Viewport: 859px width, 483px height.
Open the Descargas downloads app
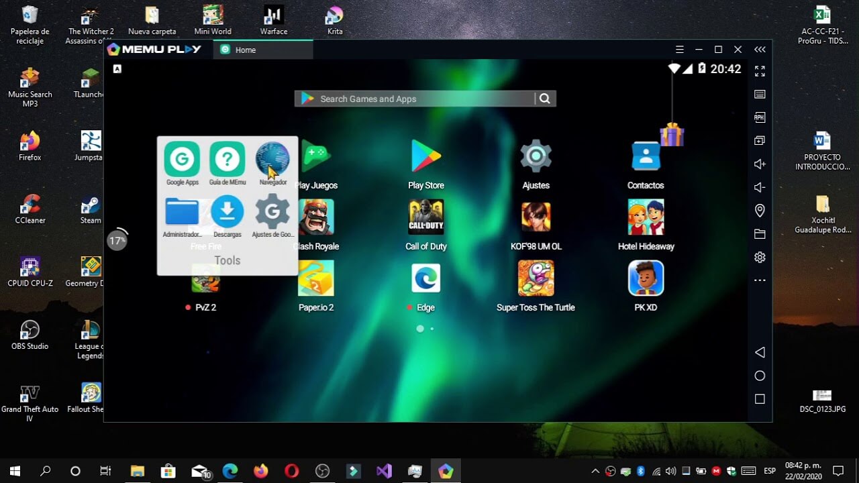[x=228, y=211]
